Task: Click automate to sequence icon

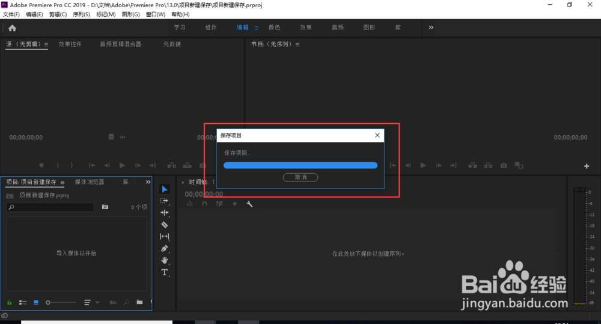Action: tap(113, 302)
